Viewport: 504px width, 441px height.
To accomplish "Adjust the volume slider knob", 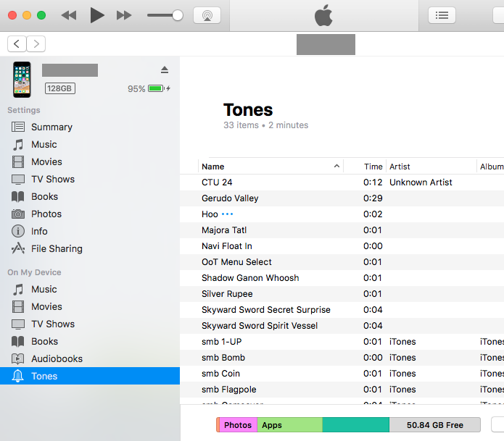I will pyautogui.click(x=178, y=15).
